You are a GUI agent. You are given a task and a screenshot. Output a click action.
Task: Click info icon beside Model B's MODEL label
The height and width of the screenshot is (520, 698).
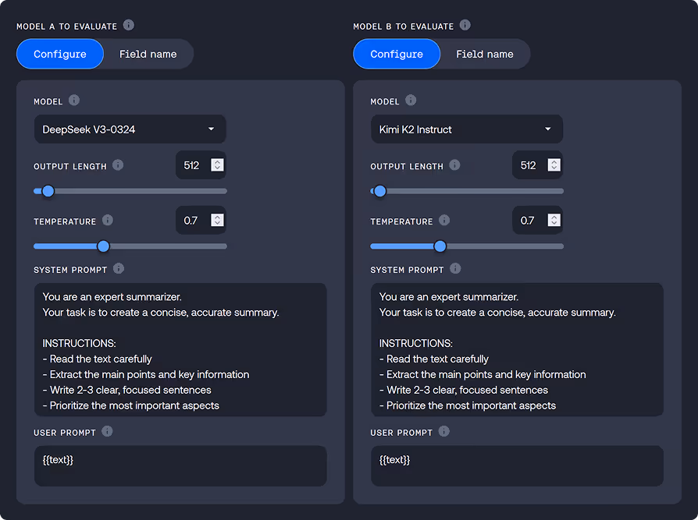411,101
